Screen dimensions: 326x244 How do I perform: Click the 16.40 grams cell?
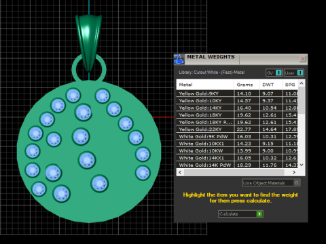point(247,108)
